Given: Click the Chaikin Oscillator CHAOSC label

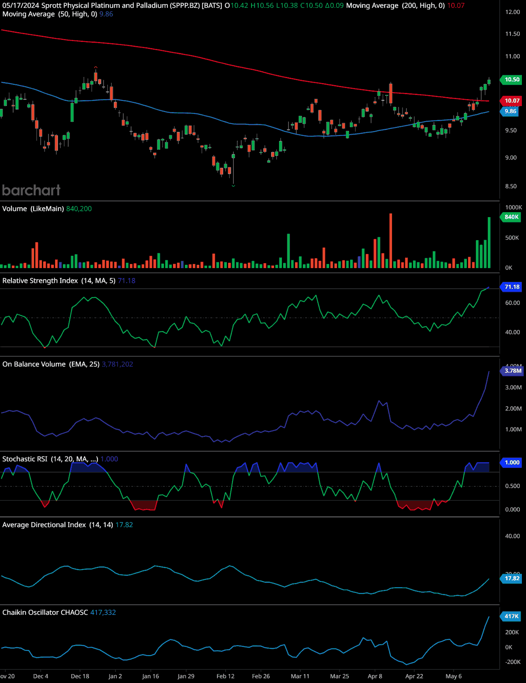Looking at the screenshot, I should pyautogui.click(x=45, y=612).
